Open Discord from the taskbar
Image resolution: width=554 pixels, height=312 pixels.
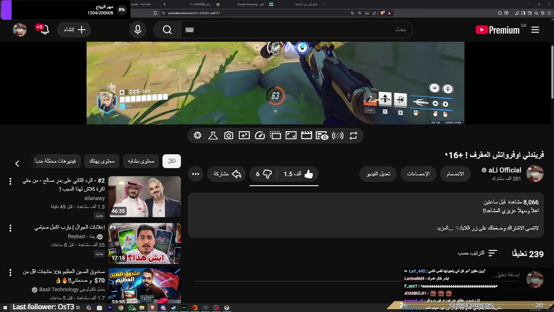click(163, 308)
